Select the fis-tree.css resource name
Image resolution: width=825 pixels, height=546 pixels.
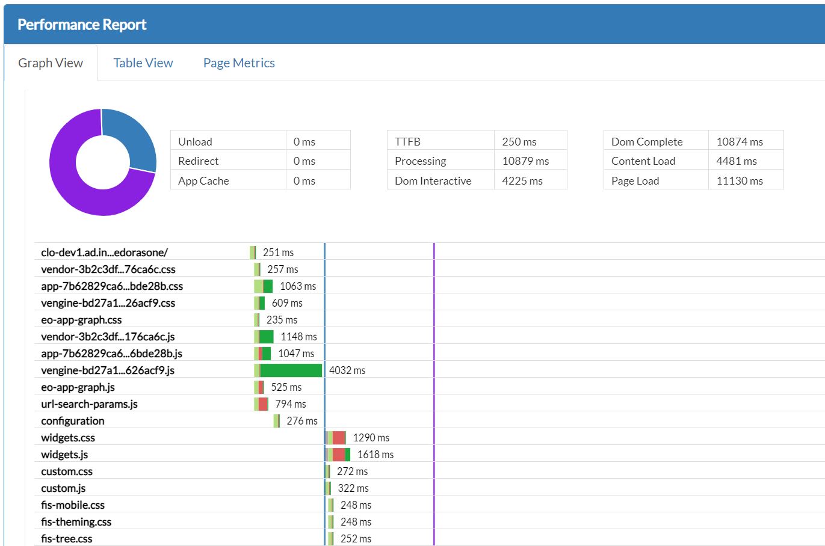tap(67, 539)
